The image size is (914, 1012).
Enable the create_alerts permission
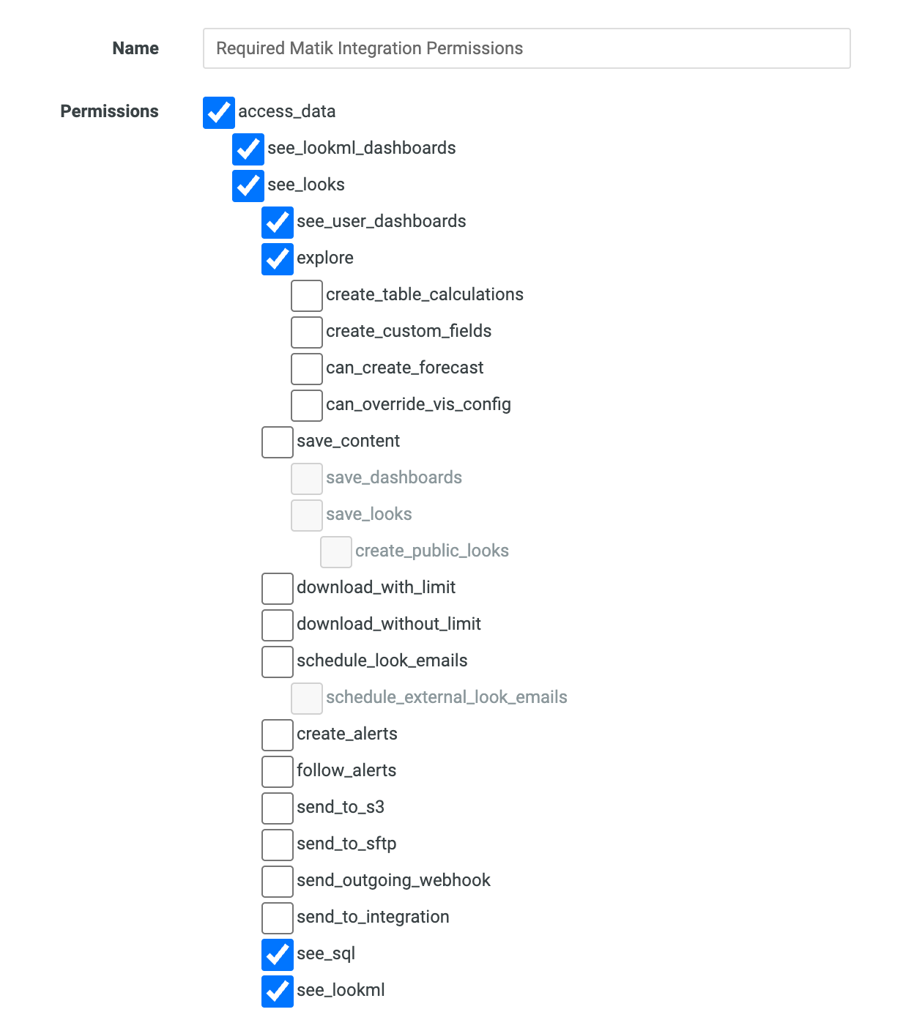coord(278,734)
